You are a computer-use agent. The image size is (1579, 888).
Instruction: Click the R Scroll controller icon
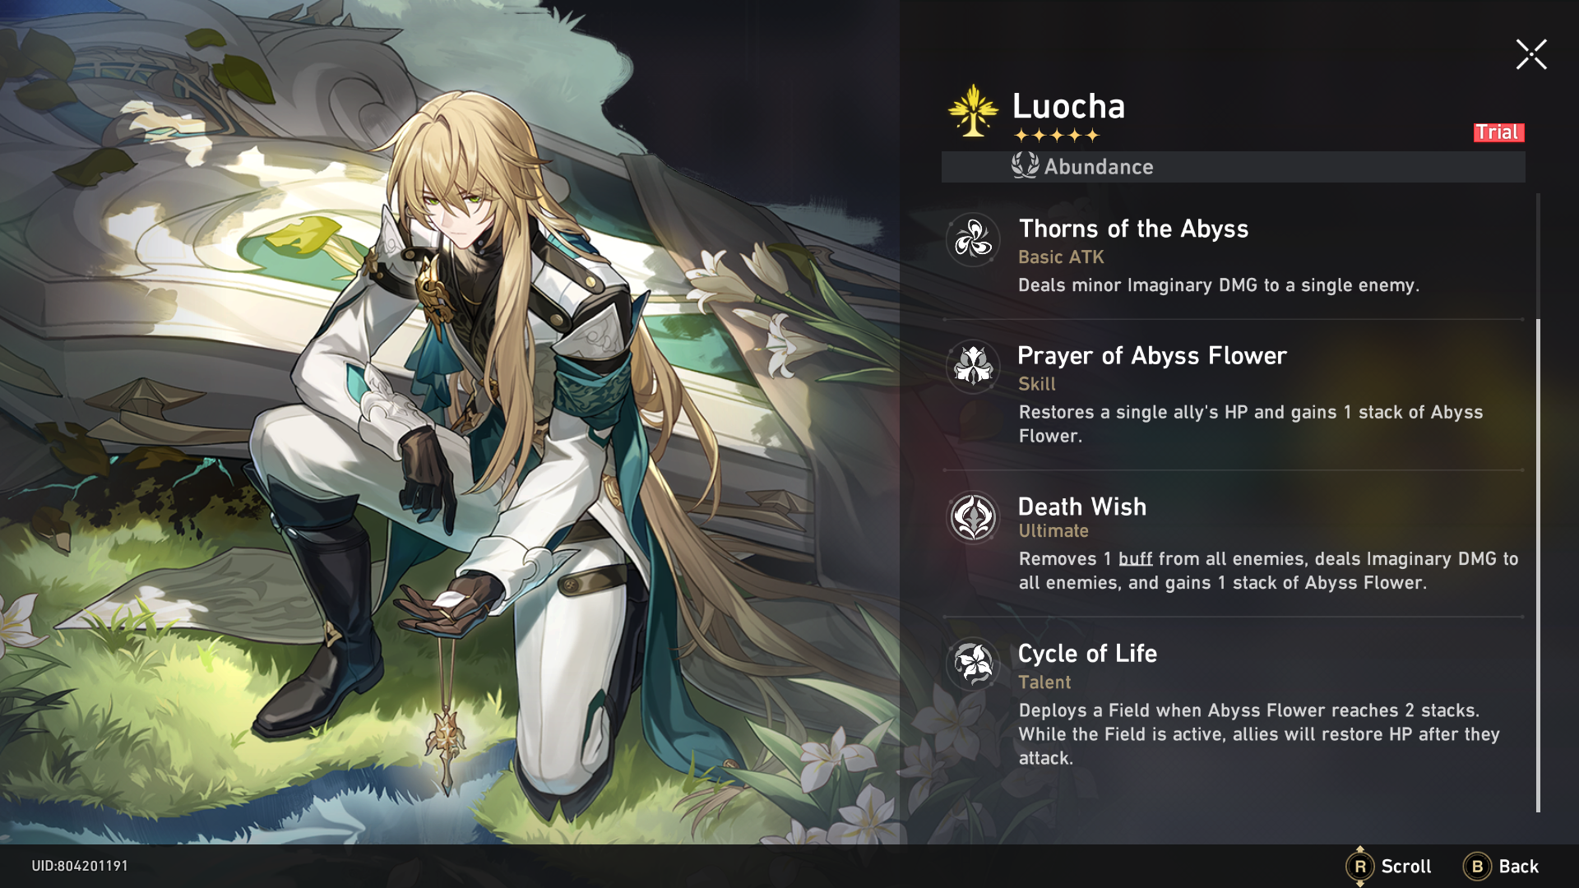1360,866
